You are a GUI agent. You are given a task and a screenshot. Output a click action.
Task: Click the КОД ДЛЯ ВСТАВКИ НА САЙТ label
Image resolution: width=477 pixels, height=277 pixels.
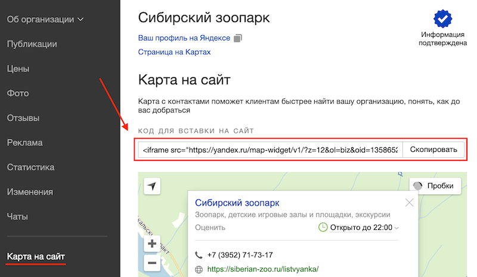196,130
